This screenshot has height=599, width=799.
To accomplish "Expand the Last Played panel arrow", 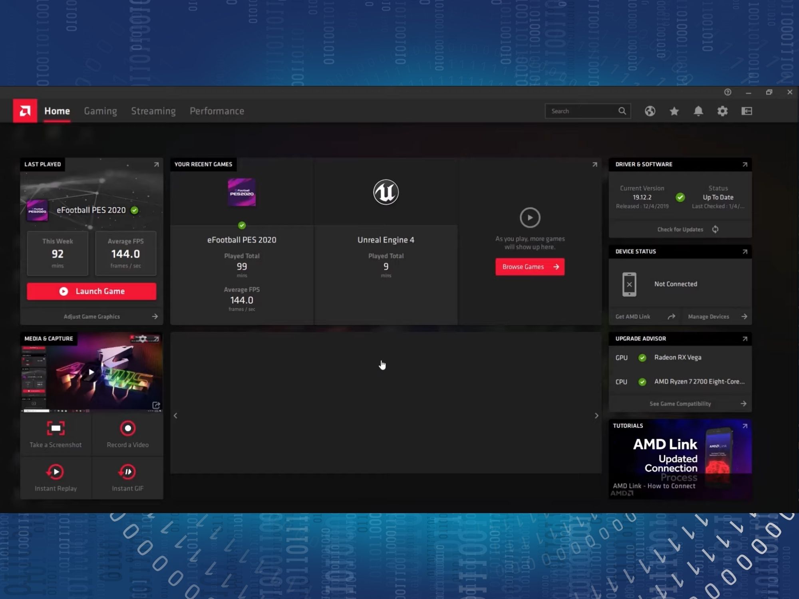I will pos(156,165).
